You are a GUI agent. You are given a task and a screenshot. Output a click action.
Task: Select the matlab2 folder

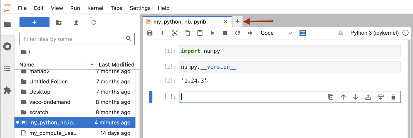pyautogui.click(x=75, y=71)
